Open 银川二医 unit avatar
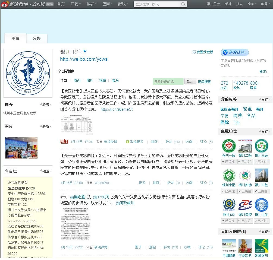 [245, 146]
